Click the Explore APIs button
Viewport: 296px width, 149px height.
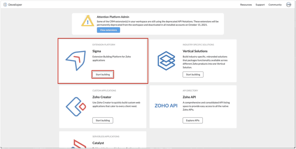pyautogui.click(x=193, y=120)
